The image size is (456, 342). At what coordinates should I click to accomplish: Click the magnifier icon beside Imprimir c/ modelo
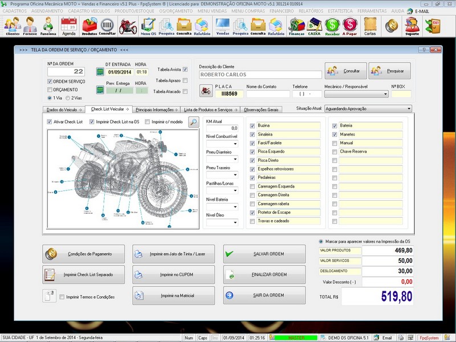tap(194, 121)
